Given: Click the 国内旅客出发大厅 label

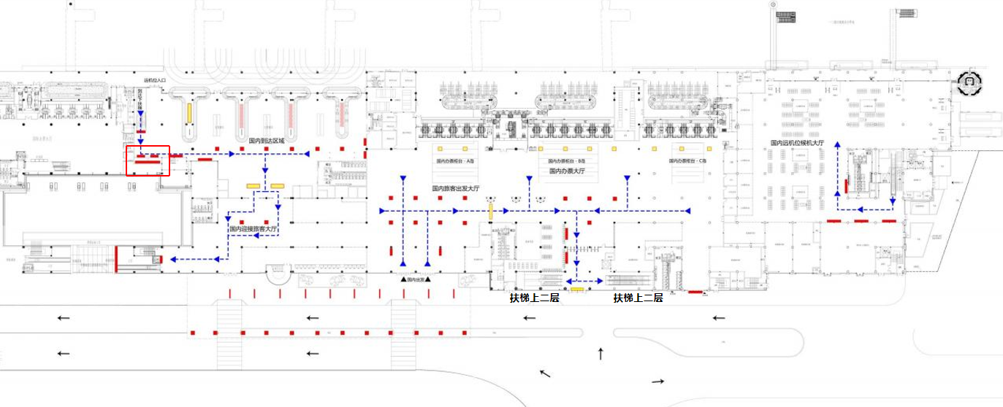Looking at the screenshot, I should point(456,188).
